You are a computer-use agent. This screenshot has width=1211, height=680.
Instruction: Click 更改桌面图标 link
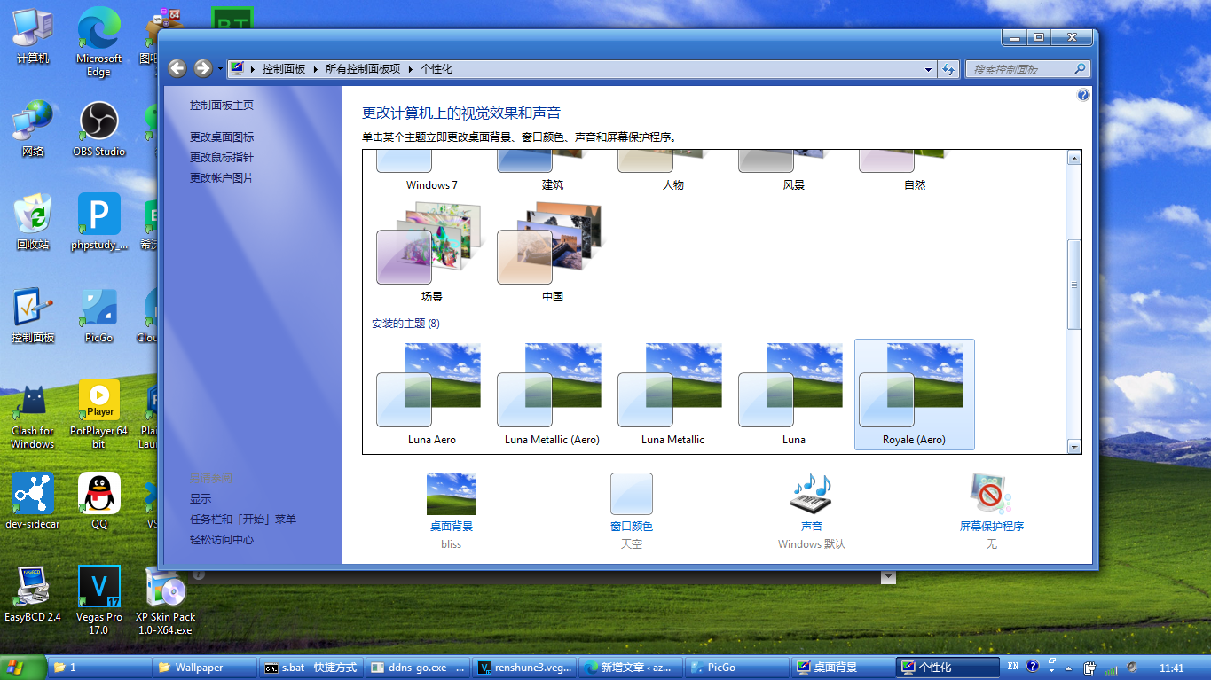[x=221, y=137]
